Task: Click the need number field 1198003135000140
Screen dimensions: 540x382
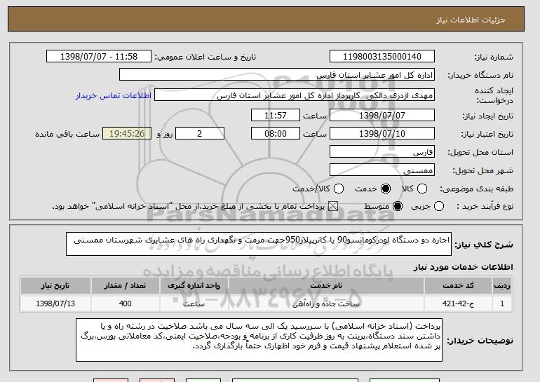Action: [x=382, y=57]
